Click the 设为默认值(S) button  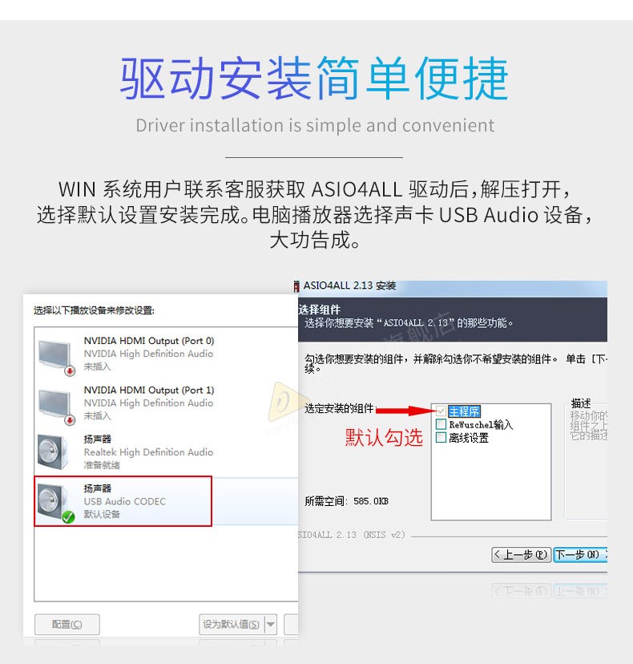coord(232,624)
